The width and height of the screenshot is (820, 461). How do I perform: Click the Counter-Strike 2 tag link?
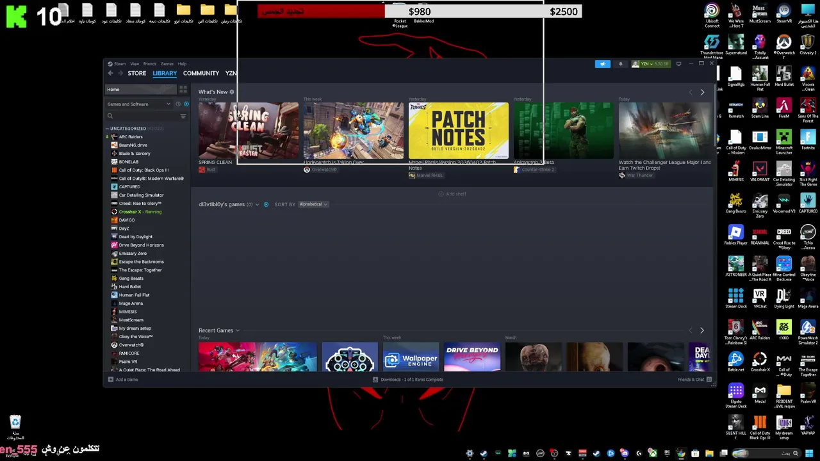tap(534, 170)
